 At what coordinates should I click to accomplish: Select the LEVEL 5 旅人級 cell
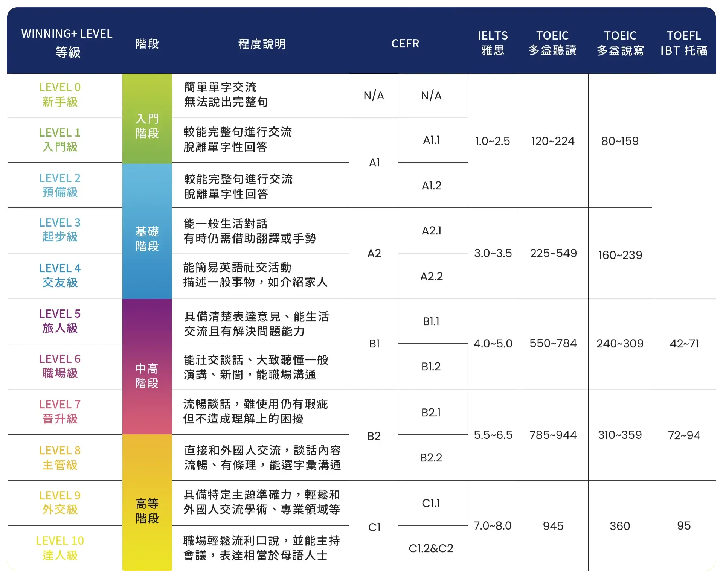click(x=59, y=322)
